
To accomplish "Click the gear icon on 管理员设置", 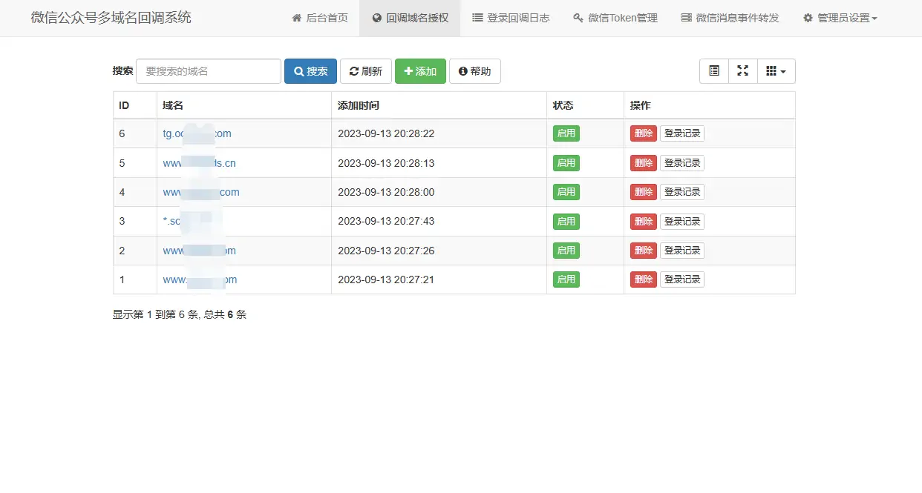I will pyautogui.click(x=808, y=18).
